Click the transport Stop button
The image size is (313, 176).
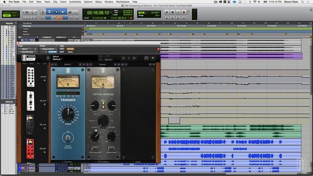point(173,12)
